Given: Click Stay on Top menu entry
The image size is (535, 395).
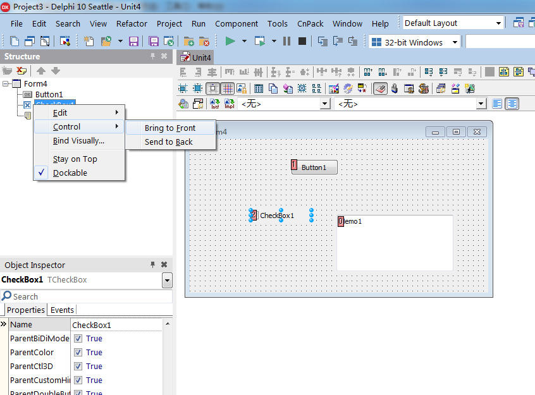Looking at the screenshot, I should (79, 159).
